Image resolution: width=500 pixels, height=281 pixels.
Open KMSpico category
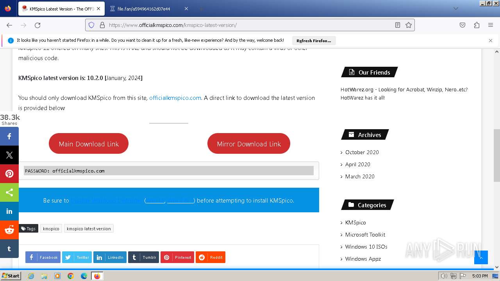355,222
